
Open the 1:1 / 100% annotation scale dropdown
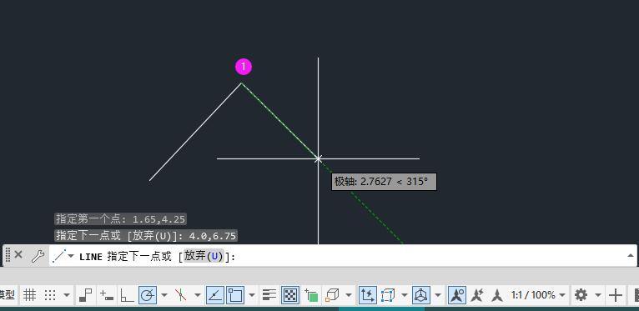pyautogui.click(x=539, y=294)
